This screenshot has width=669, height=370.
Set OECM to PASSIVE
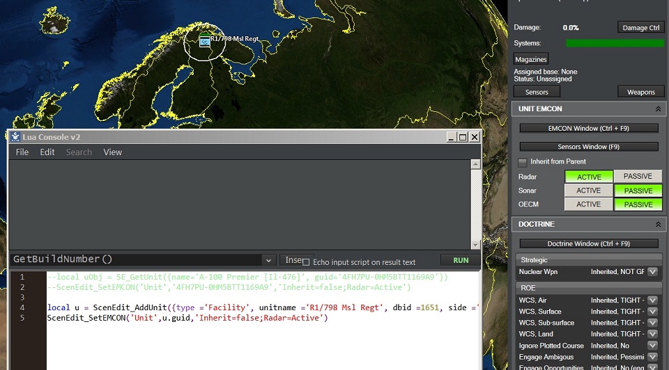(x=638, y=204)
